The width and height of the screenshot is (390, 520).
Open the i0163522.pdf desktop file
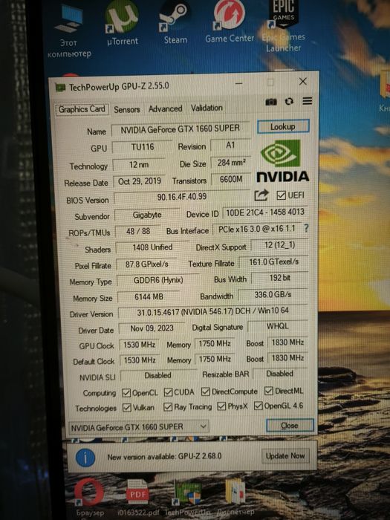click(x=138, y=498)
